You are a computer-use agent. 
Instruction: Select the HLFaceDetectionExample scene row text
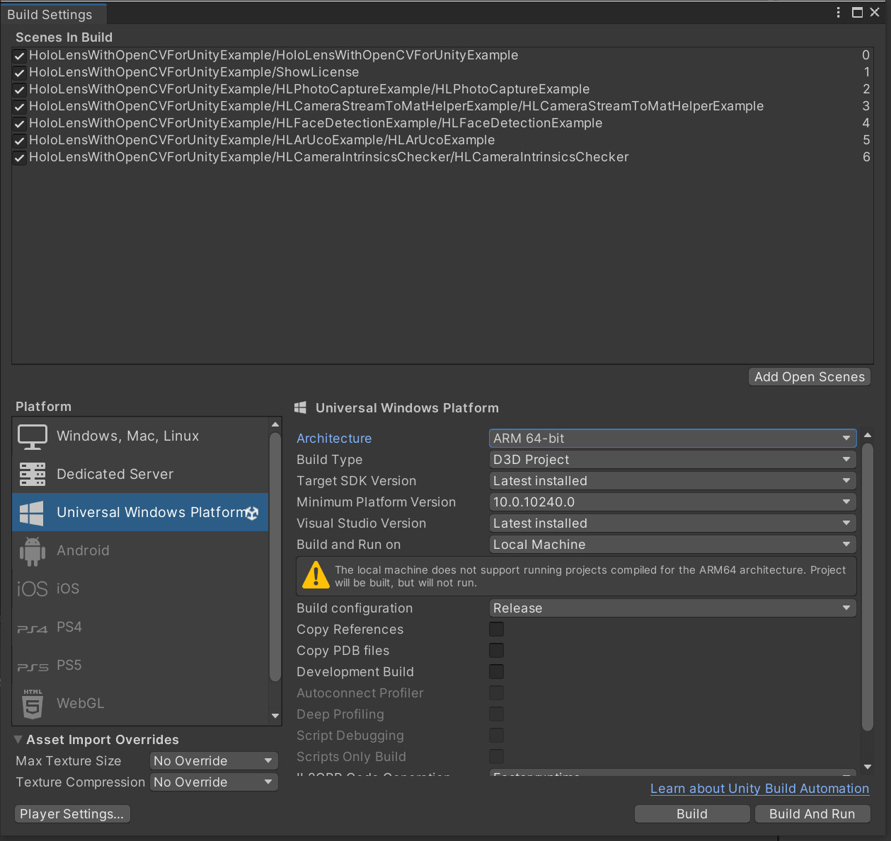tap(316, 123)
